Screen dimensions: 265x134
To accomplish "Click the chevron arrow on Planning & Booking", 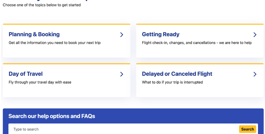I will (x=122, y=35).
